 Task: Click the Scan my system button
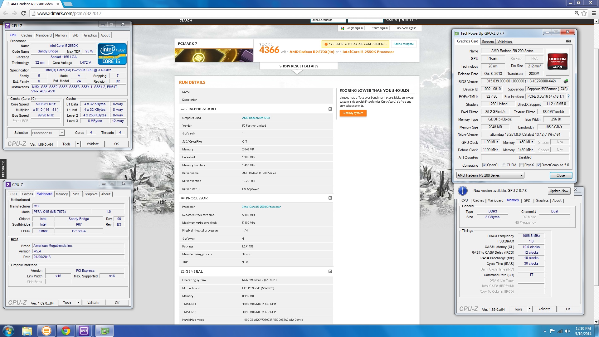click(353, 113)
